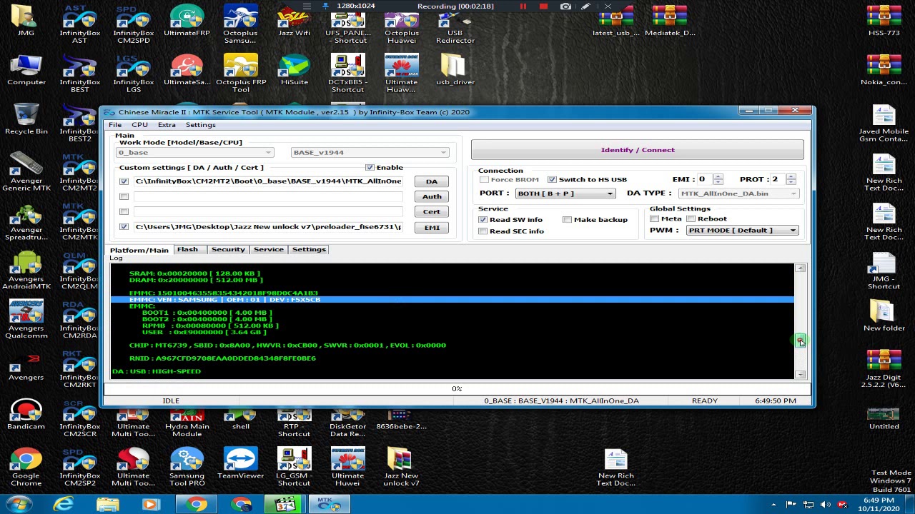Expand the 0_base model dropdown
Viewport: 915px width, 514px height.
(x=195, y=152)
